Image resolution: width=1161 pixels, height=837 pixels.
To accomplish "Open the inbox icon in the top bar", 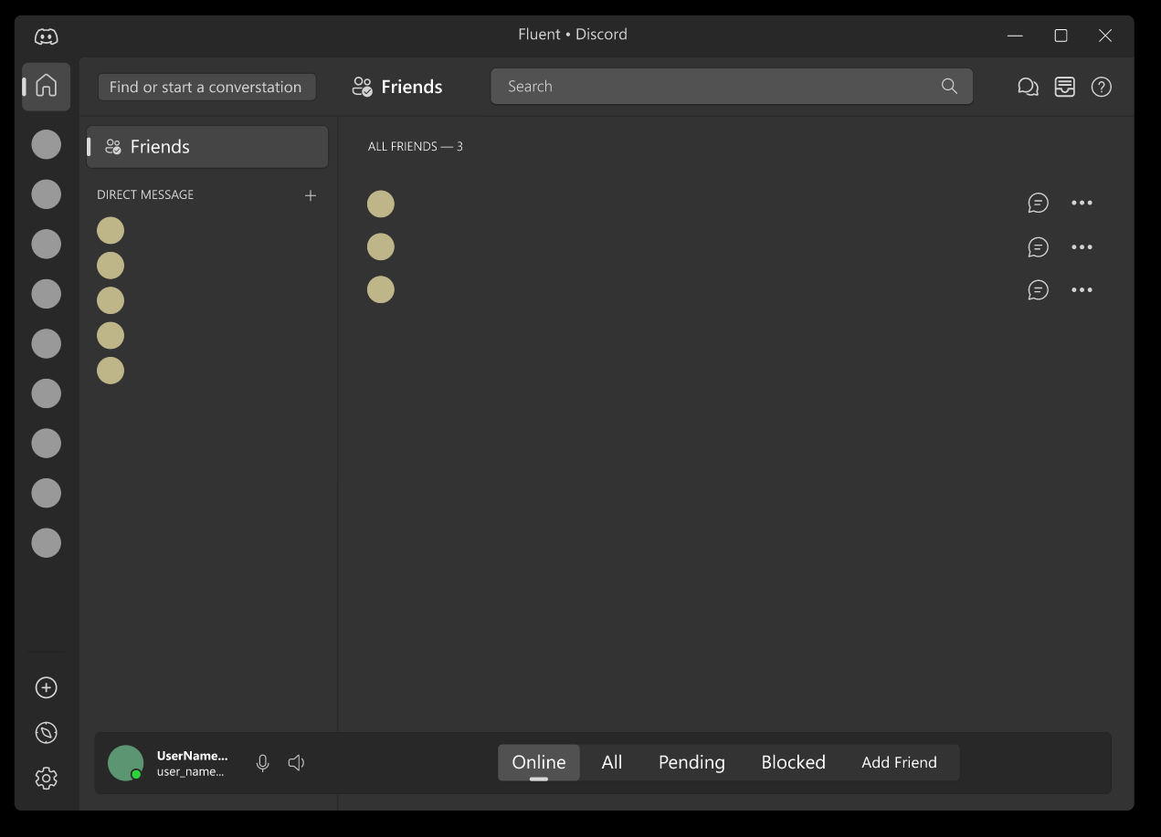I will 1064,86.
